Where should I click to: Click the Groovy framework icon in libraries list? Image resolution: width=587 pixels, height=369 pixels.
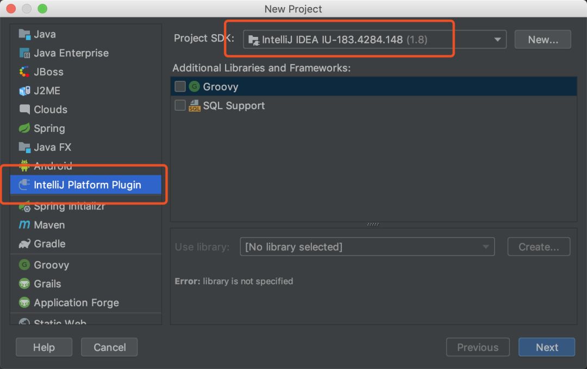(194, 87)
